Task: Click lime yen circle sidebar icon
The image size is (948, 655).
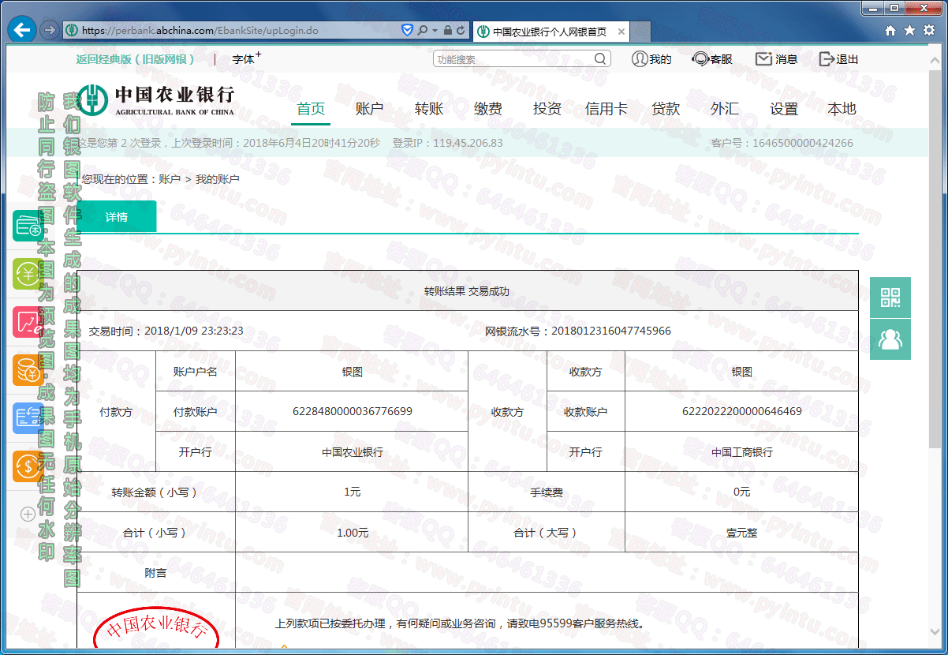Action: coord(28,274)
